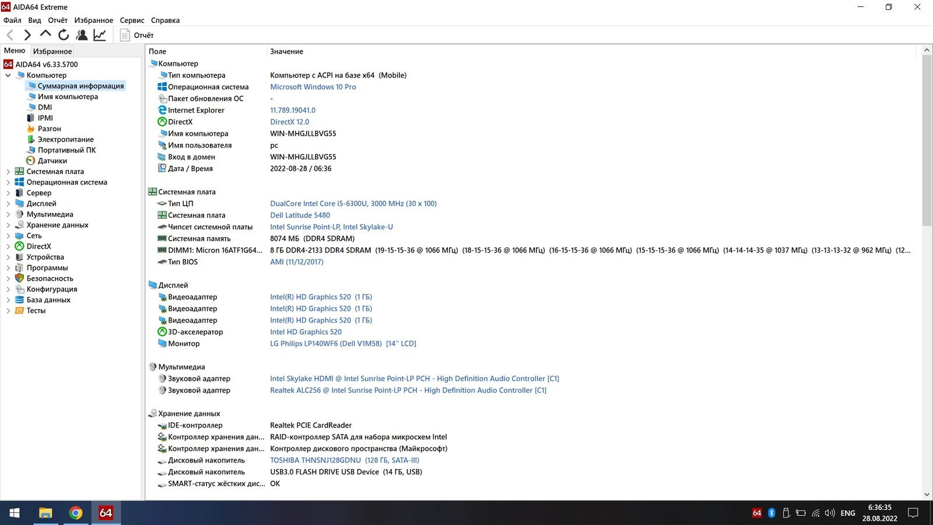Open File Explorer from taskbar
933x525 pixels.
(45, 513)
